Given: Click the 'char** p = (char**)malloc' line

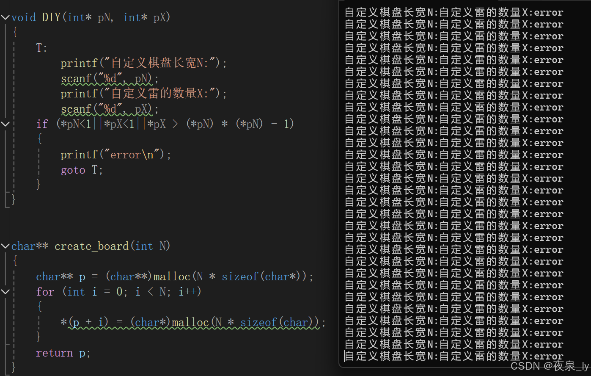Looking at the screenshot, I should [x=175, y=277].
